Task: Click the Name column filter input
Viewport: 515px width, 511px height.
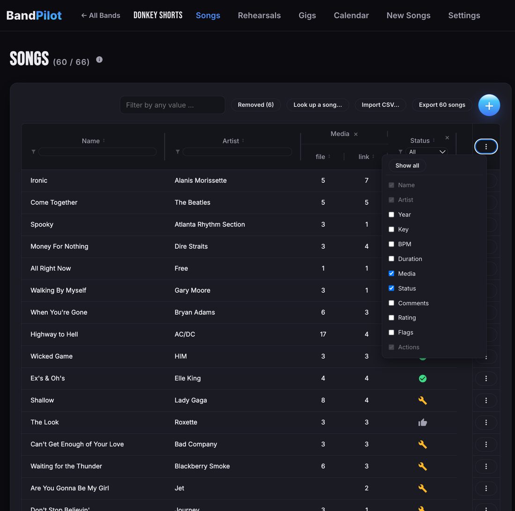Action: pyautogui.click(x=97, y=151)
